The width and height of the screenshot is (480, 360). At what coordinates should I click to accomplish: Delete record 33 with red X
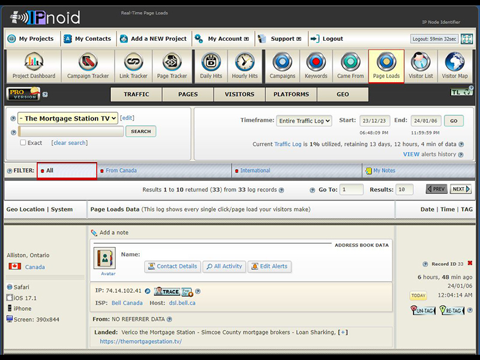click(x=470, y=263)
